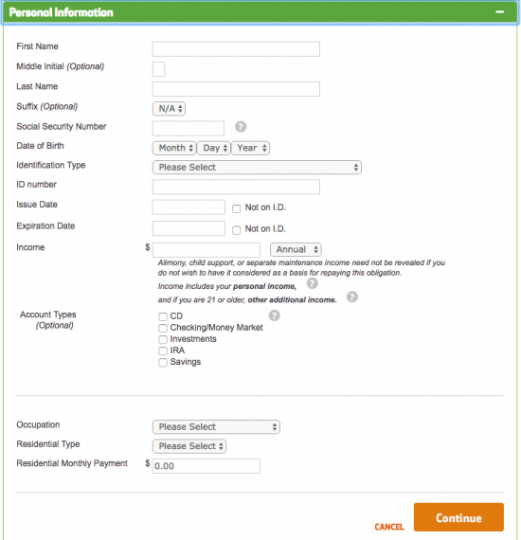Open Account Types help icon
The image size is (521, 540).
point(274,315)
